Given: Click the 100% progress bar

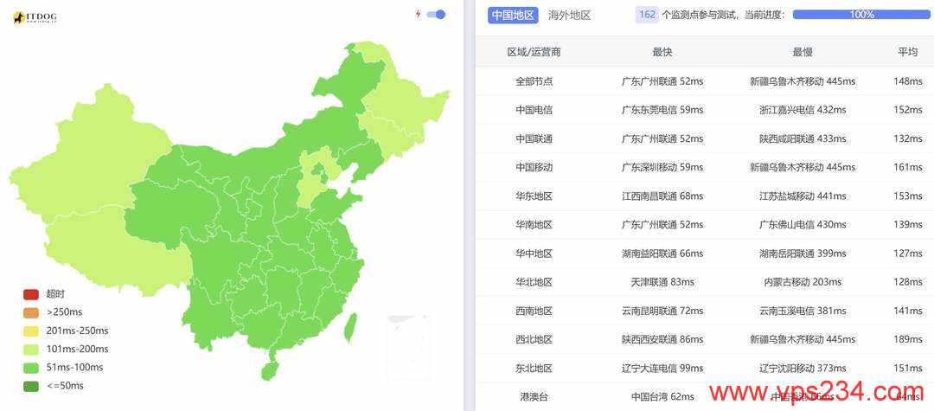Looking at the screenshot, I should [x=861, y=15].
